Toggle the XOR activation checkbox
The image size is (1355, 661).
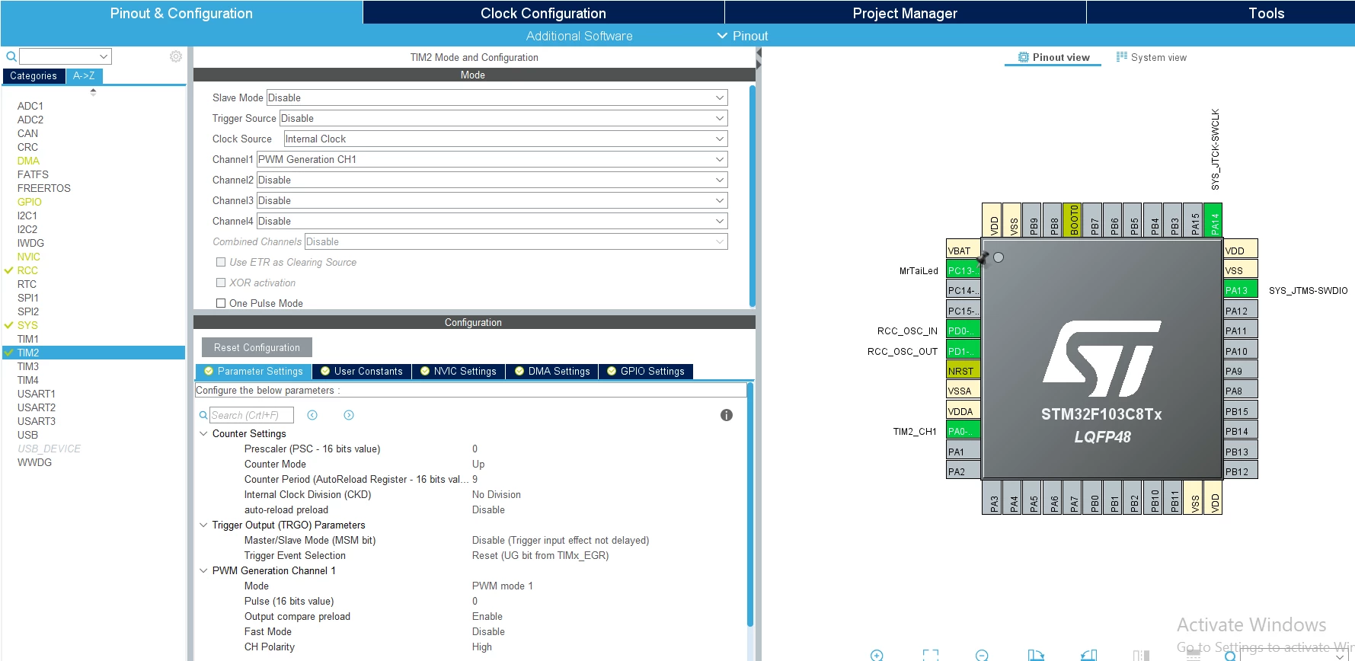221,283
